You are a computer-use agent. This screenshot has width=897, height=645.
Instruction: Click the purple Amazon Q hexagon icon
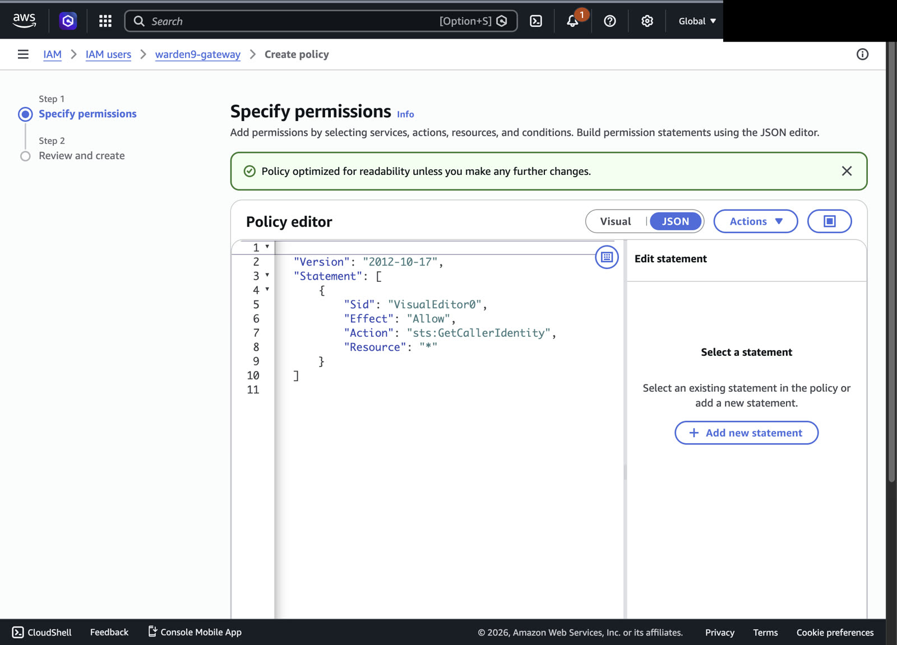(x=68, y=21)
